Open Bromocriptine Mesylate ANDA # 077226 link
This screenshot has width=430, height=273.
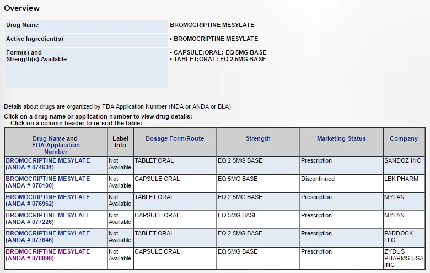pyautogui.click(x=48, y=218)
